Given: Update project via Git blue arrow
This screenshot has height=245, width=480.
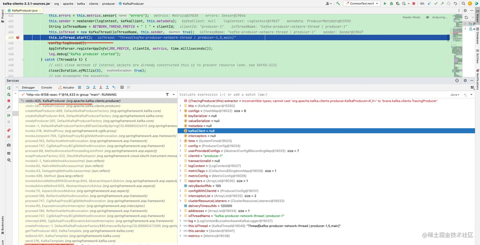Looking at the screenshot, I should click(430, 3).
